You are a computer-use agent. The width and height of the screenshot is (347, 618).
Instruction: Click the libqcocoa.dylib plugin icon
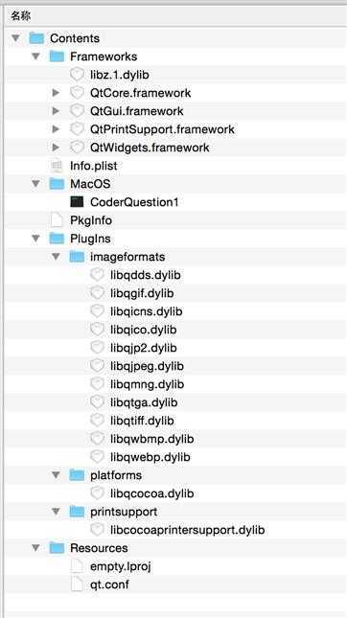[97, 493]
